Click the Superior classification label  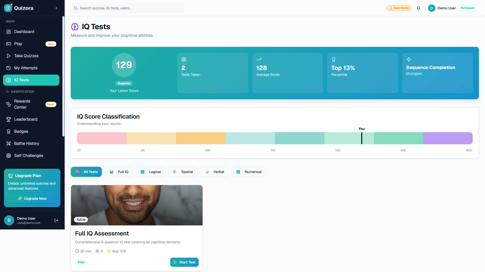click(x=124, y=83)
